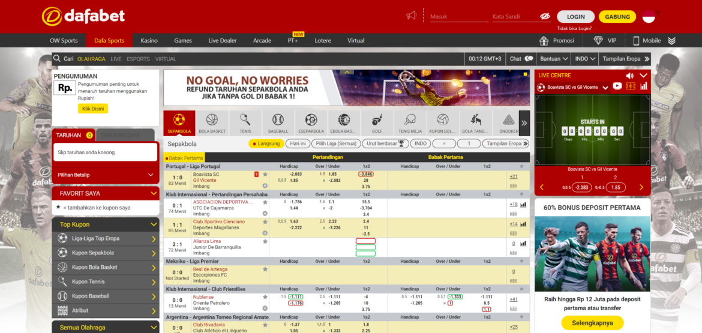This screenshot has height=333, width=702.
Task: Click the Kata Sandi password field
Action: pyautogui.click(x=516, y=17)
